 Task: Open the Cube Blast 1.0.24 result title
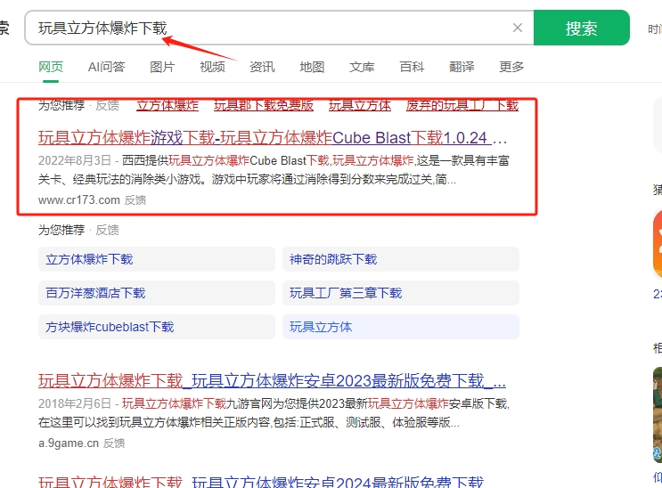tap(273, 138)
